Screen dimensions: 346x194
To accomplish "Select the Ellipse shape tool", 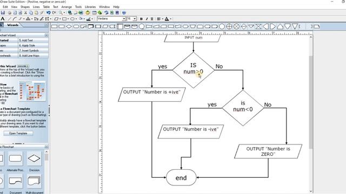I will click(x=72, y=19).
